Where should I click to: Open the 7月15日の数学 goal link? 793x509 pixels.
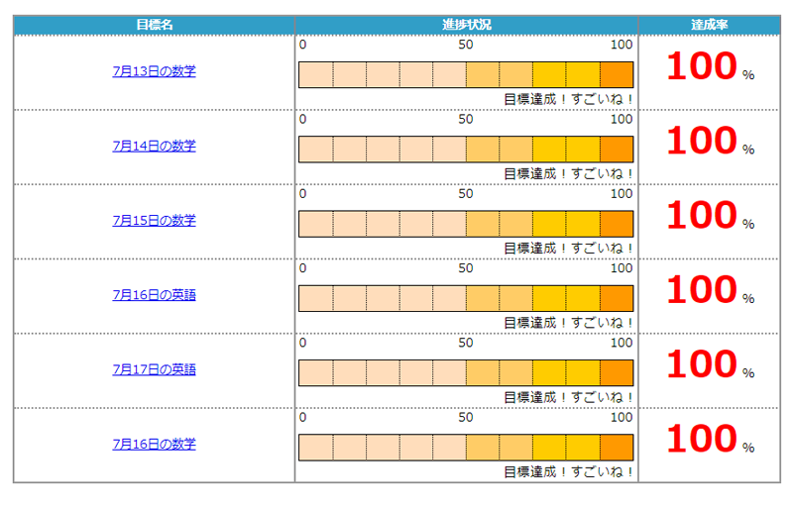tap(154, 220)
